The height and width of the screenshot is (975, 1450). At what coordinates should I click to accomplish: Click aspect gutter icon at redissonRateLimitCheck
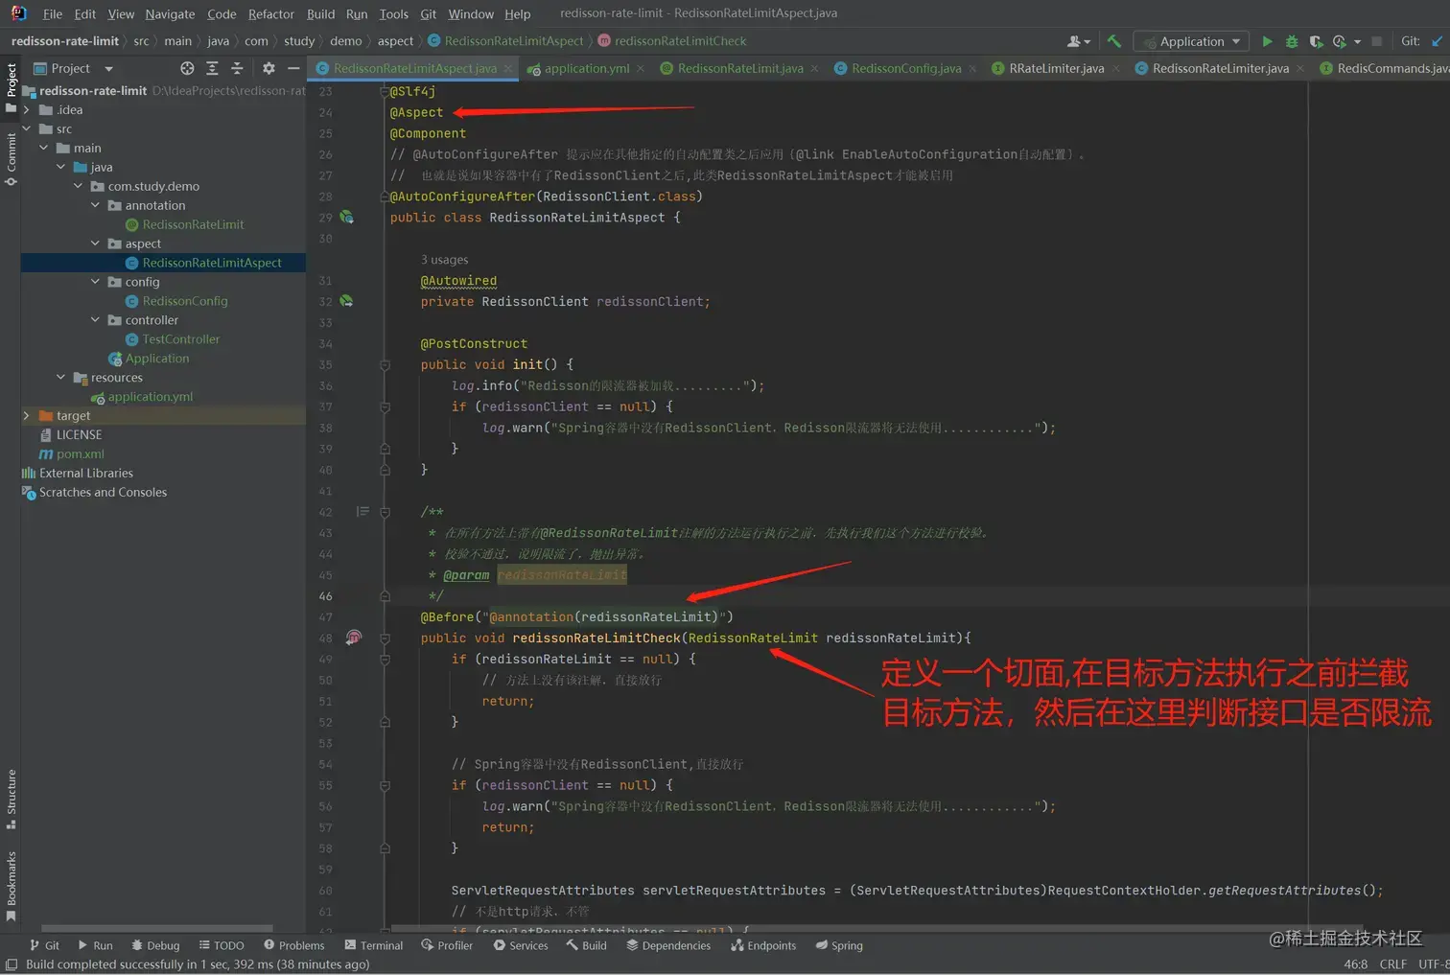point(354,638)
